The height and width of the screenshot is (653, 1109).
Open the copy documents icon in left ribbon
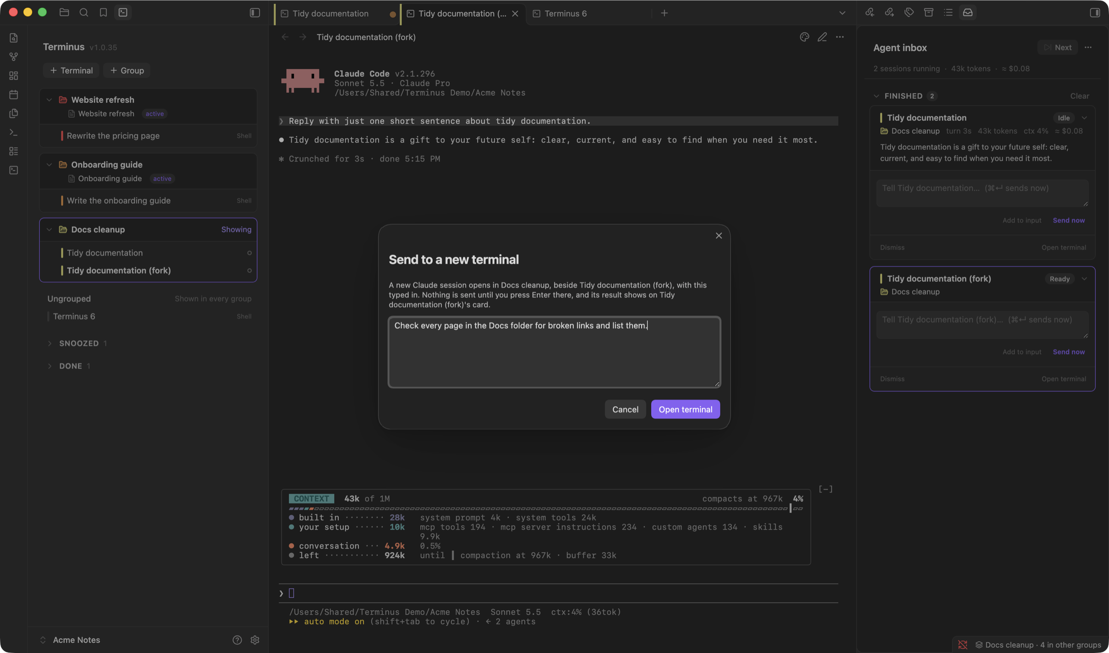(x=13, y=114)
